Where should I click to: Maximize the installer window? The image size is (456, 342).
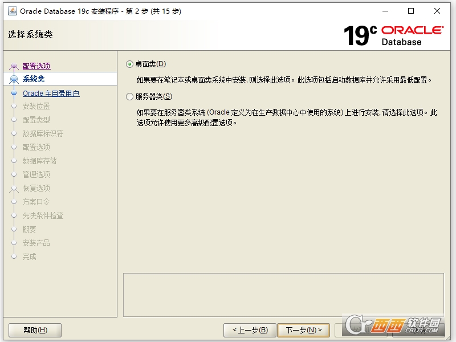(x=411, y=11)
